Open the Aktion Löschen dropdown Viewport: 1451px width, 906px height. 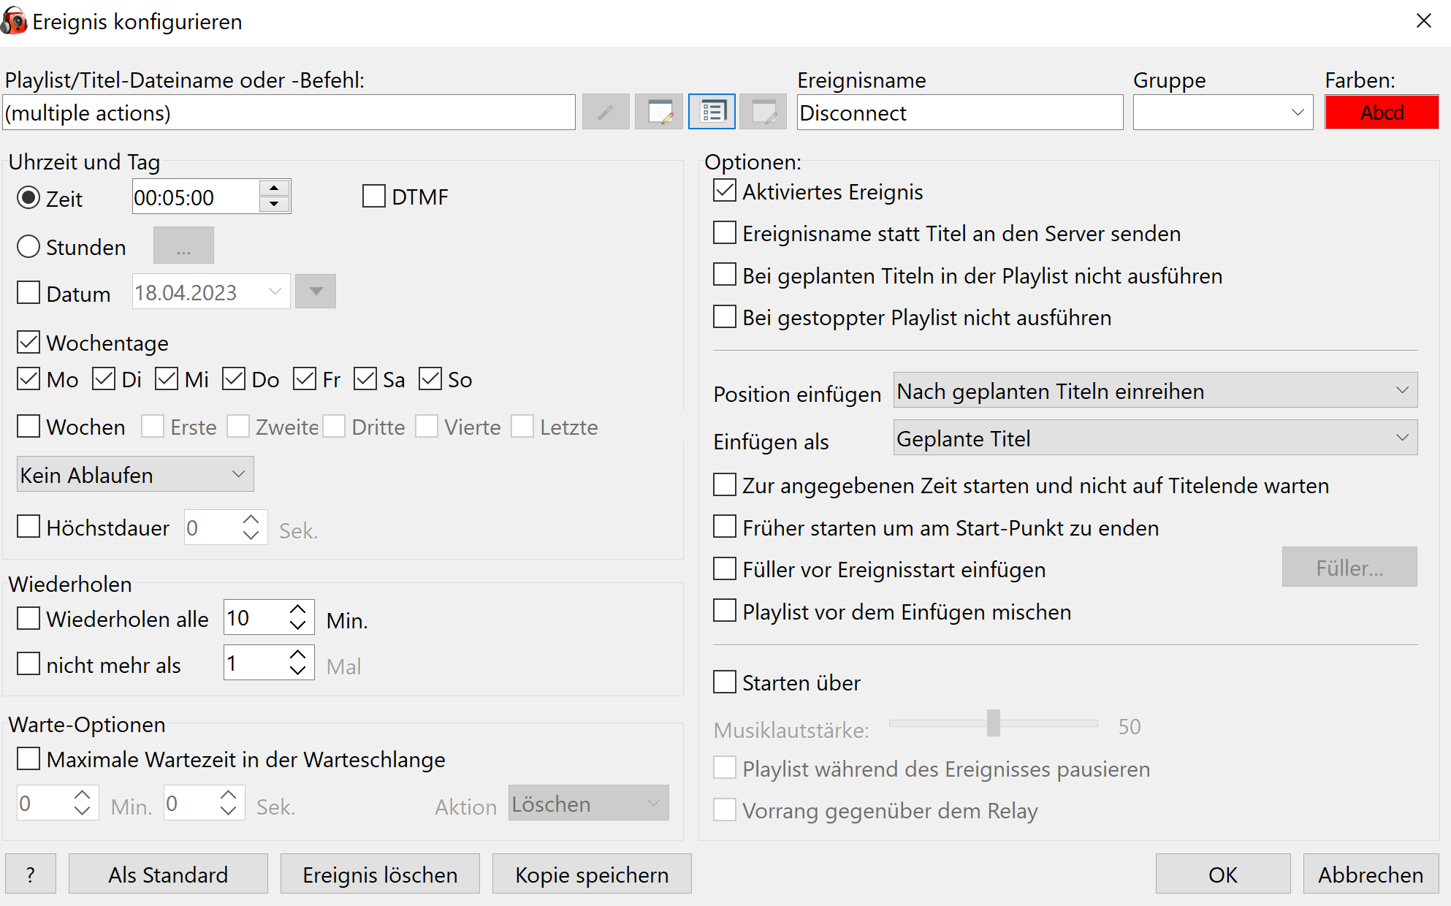click(588, 803)
